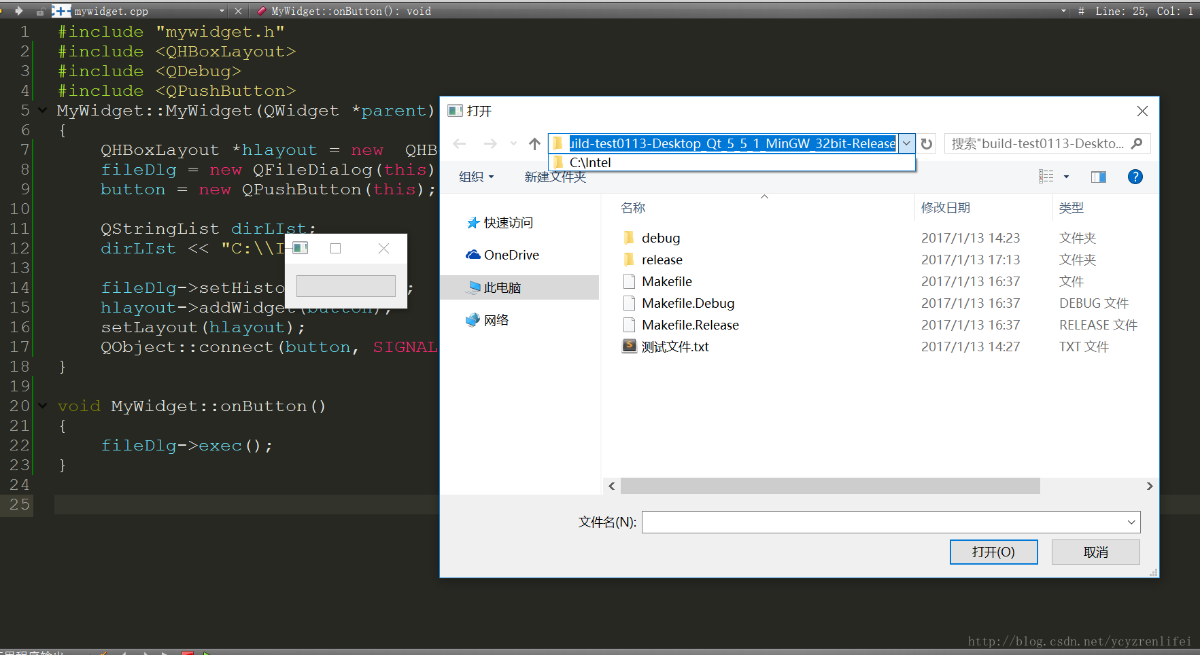Click the horizontal scrollbar thumb in file list
This screenshot has height=655, width=1200.
[830, 486]
